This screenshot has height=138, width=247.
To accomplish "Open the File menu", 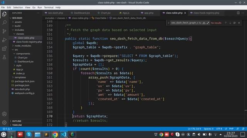I will 3,7.
